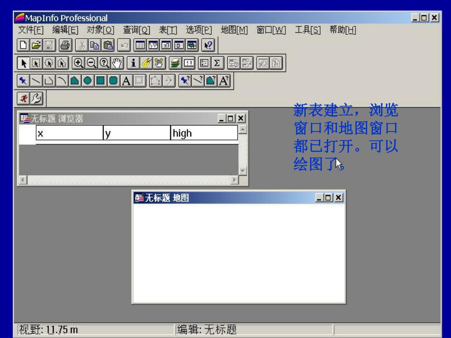This screenshot has height=338, width=451.
Task: Open the 窗口[W] menu
Action: (x=271, y=30)
